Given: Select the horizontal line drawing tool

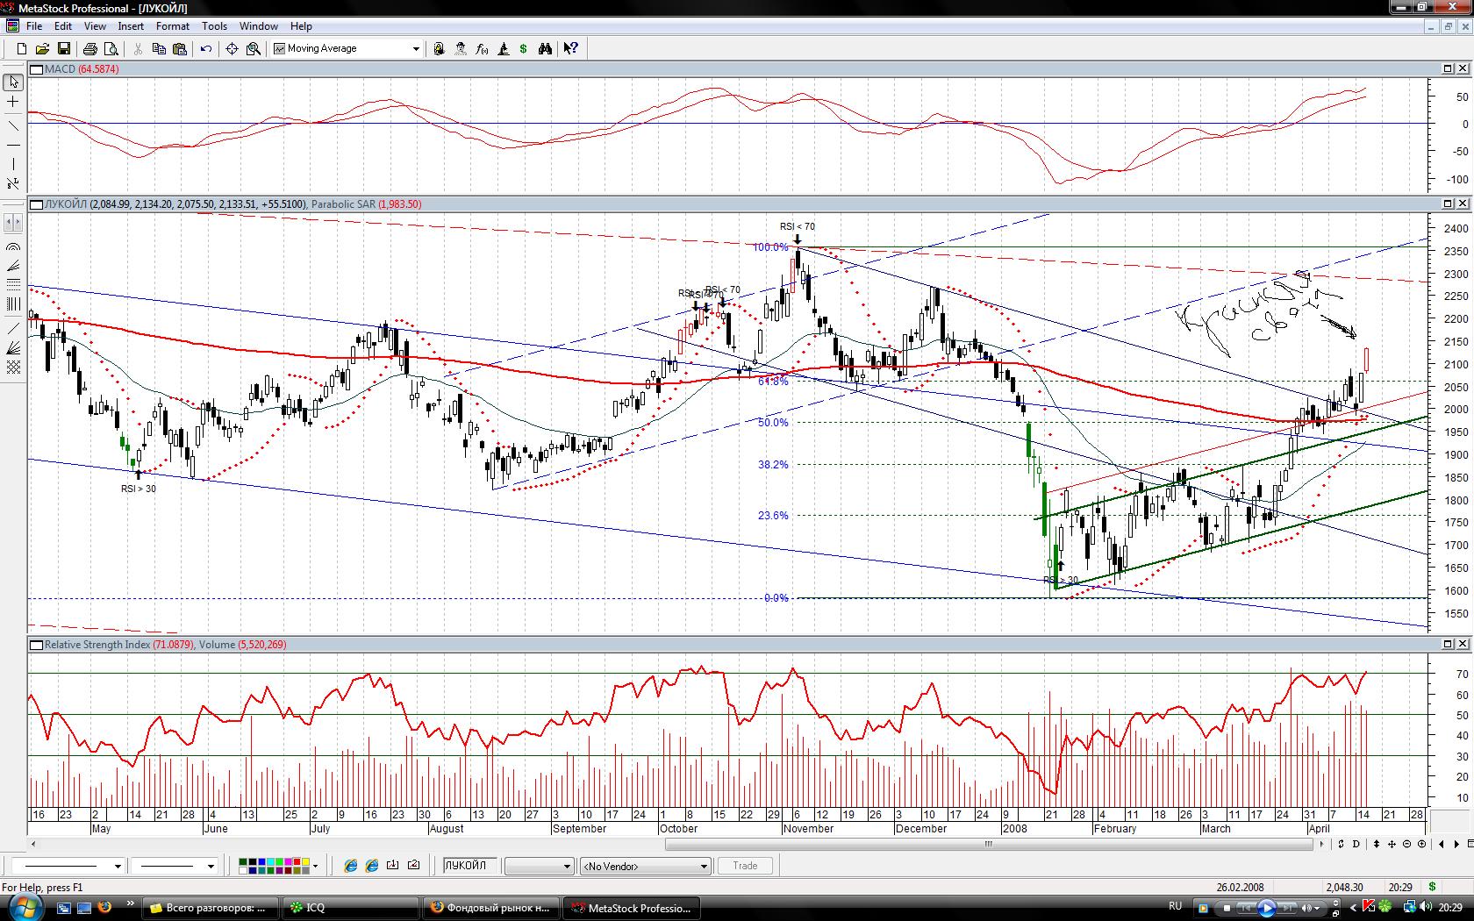Looking at the screenshot, I should coord(13,144).
